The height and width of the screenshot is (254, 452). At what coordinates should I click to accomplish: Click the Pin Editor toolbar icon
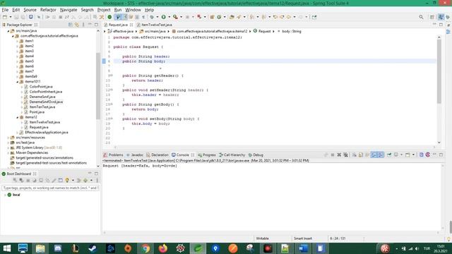pos(314,17)
